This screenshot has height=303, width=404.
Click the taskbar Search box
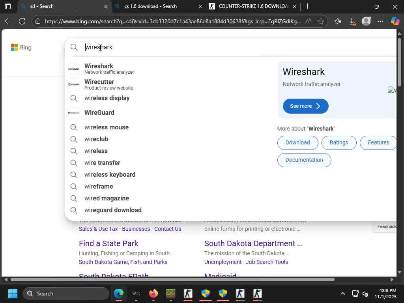pos(66,294)
